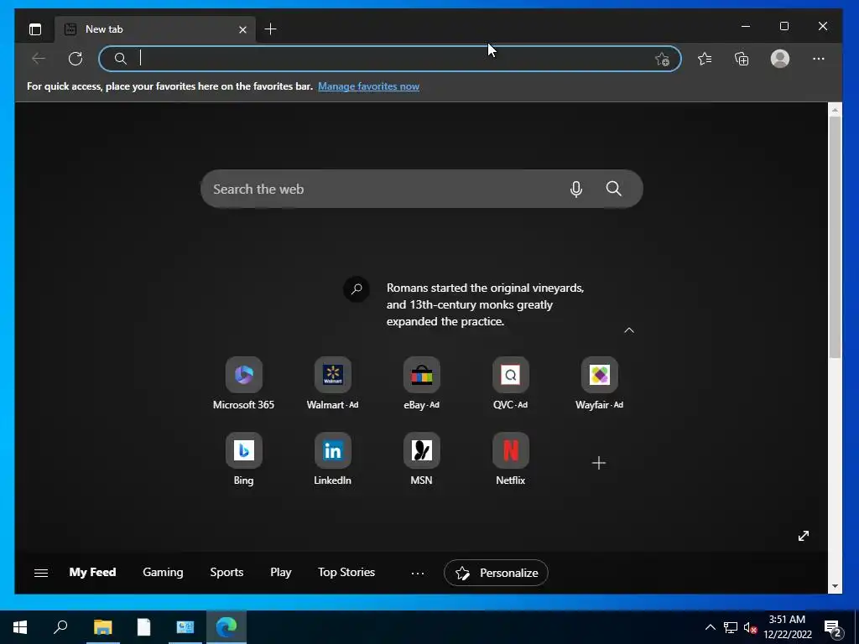Open the blank document taskbar icon

(x=143, y=627)
